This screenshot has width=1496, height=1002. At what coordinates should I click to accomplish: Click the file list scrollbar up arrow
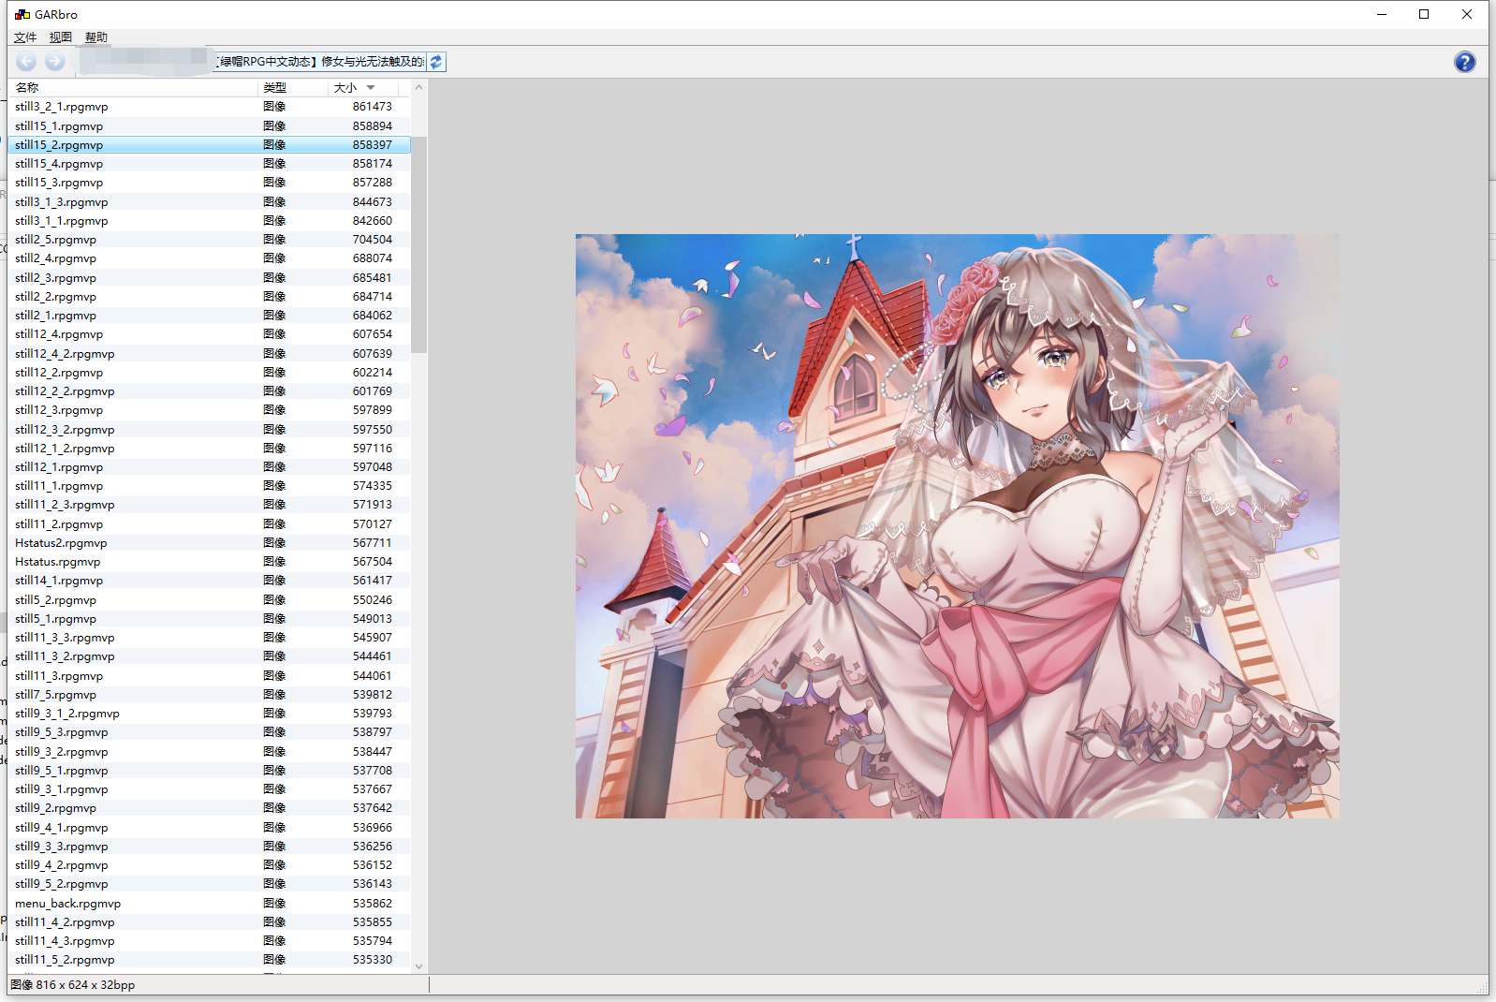tap(418, 87)
